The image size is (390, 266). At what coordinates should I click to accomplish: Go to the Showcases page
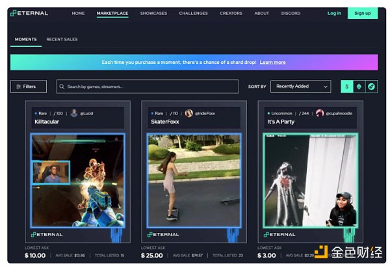pos(153,13)
